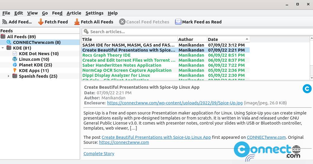Sort articles by Title column header

tap(129, 39)
